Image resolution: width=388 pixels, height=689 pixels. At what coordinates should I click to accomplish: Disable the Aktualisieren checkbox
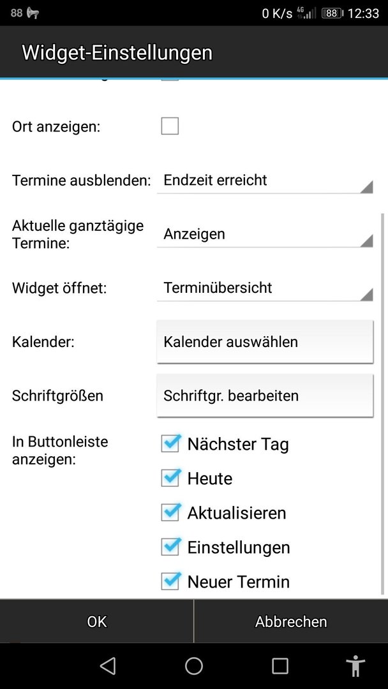tap(170, 512)
